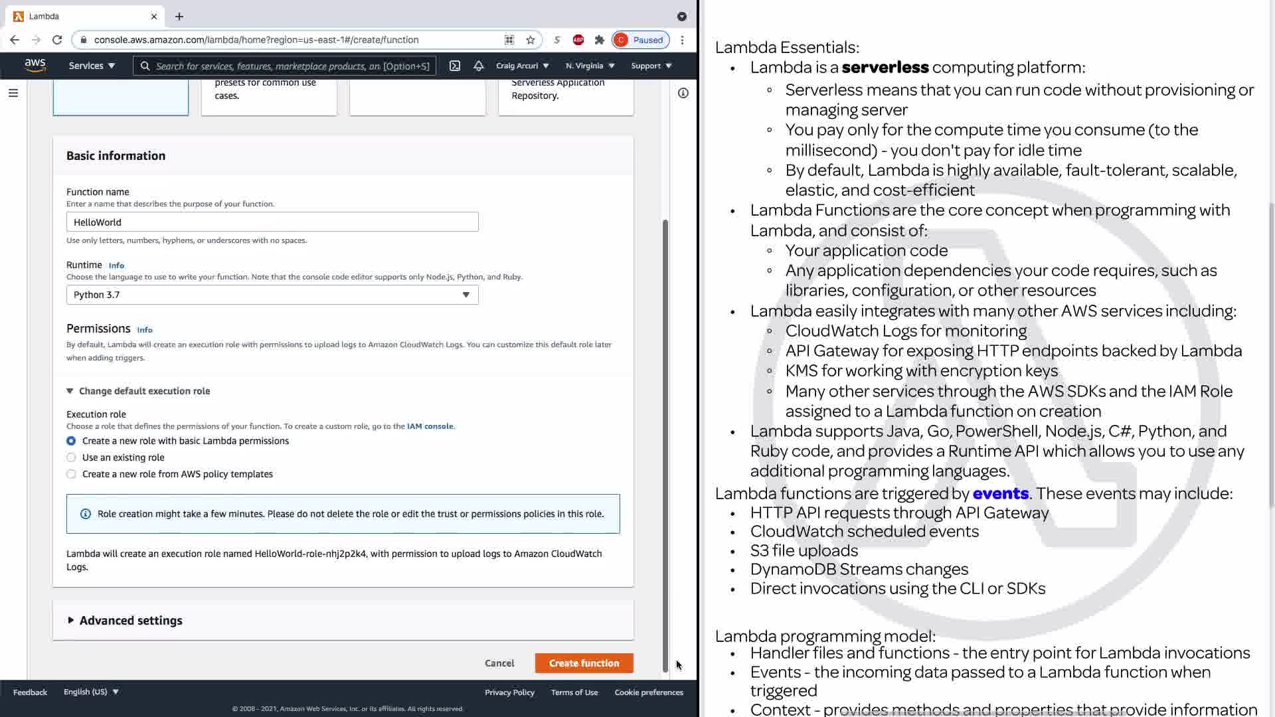Open the N. Virginia region menu

pos(590,66)
